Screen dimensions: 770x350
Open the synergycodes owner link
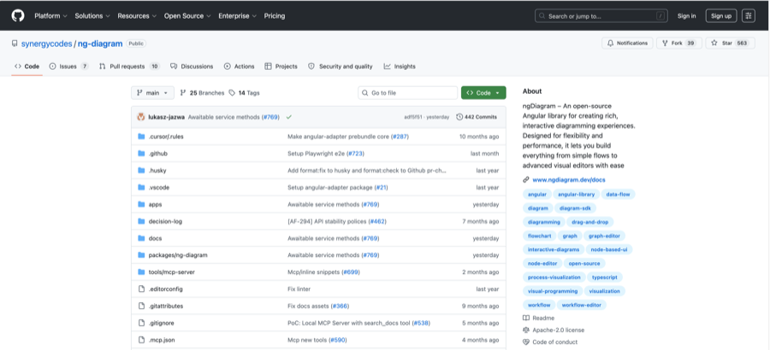click(47, 44)
